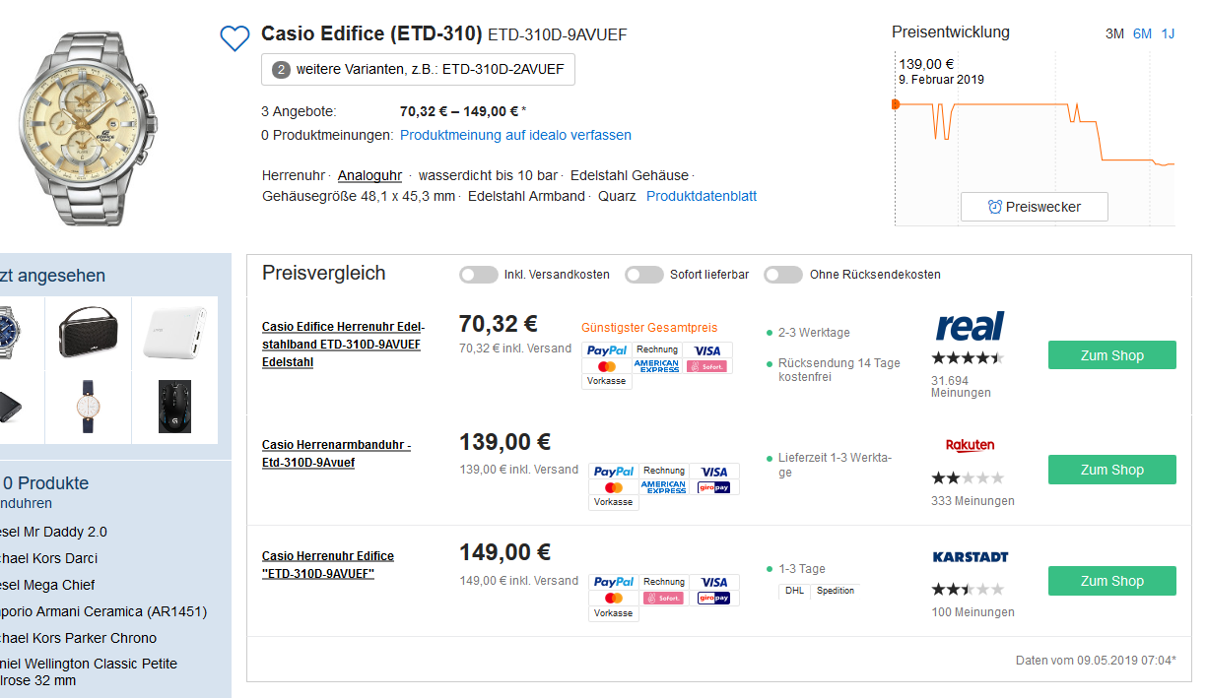
Task: Click the Karstadt shop logo
Action: click(970, 557)
